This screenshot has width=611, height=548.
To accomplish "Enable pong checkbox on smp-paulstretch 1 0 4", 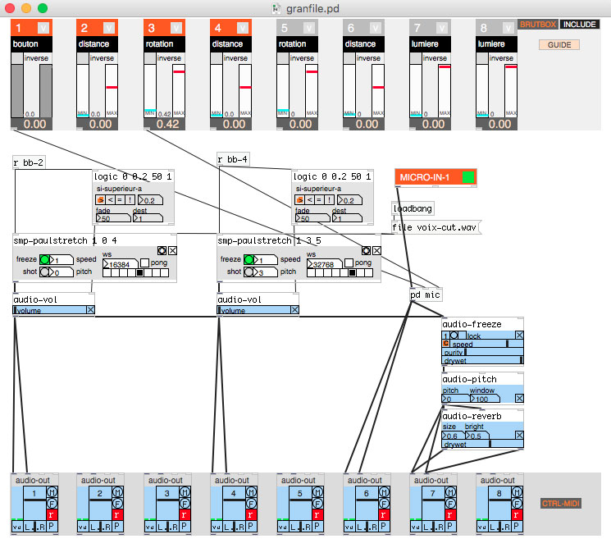I will (144, 263).
